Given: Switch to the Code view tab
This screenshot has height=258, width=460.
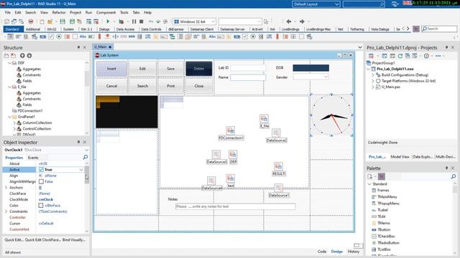Looking at the screenshot, I should [x=322, y=252].
